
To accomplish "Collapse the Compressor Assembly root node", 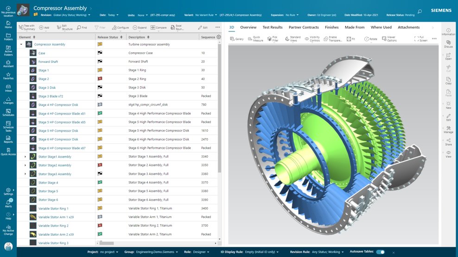I will click(21, 44).
